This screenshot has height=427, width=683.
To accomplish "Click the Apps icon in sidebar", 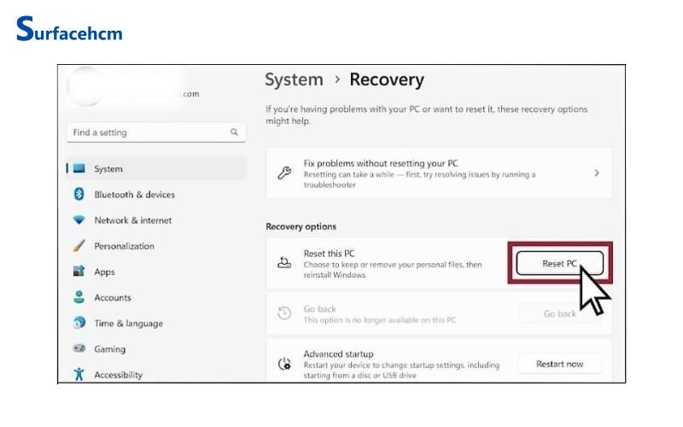I will [x=79, y=272].
